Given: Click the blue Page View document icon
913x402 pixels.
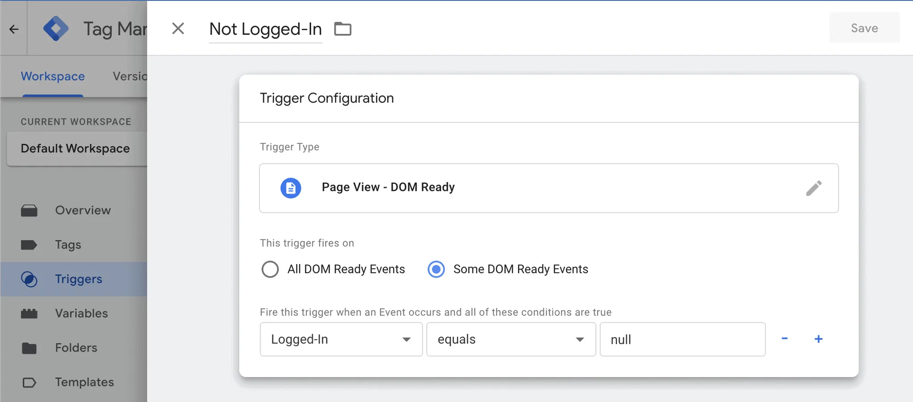Looking at the screenshot, I should (291, 188).
